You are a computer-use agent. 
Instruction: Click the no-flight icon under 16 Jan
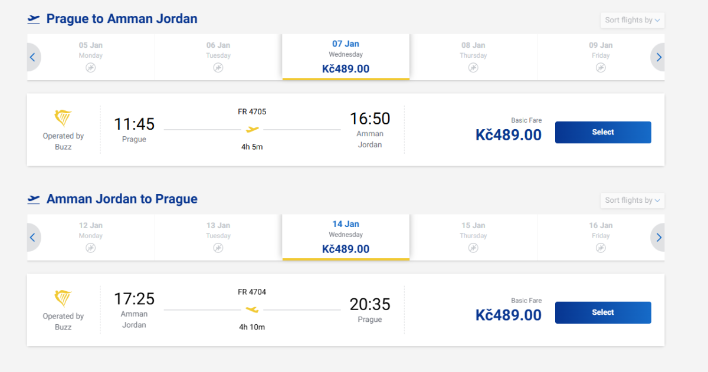click(x=601, y=248)
